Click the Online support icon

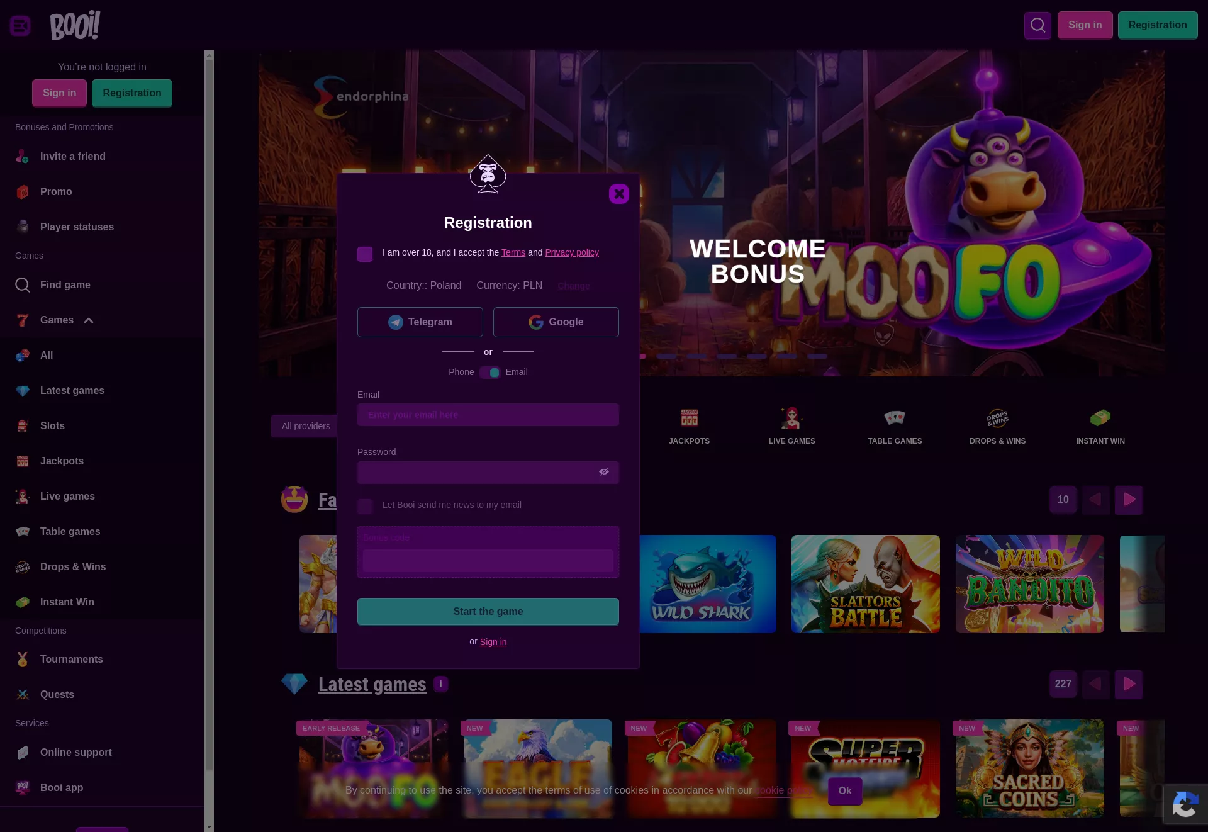coord(23,753)
